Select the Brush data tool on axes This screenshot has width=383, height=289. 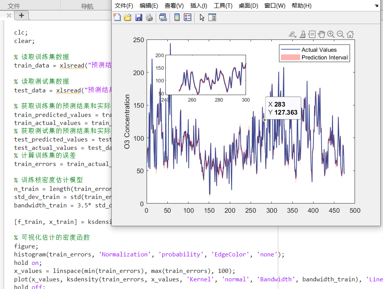pyautogui.click(x=302, y=34)
